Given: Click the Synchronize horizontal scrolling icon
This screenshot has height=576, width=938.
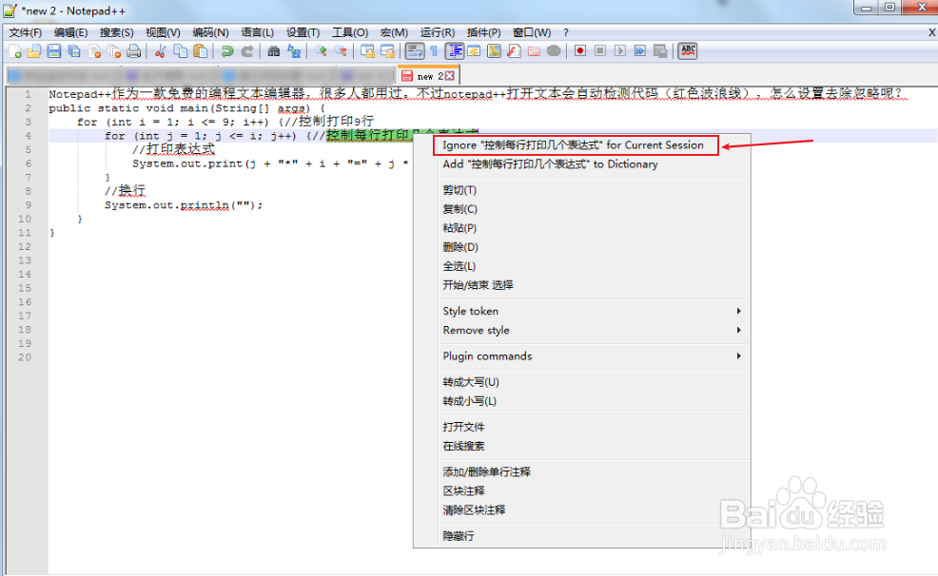Looking at the screenshot, I should click(x=387, y=51).
